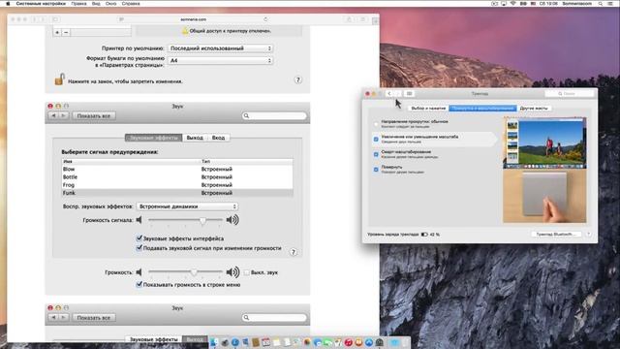Open the Окно menu
The height and width of the screenshot is (349, 620).
click(111, 4)
